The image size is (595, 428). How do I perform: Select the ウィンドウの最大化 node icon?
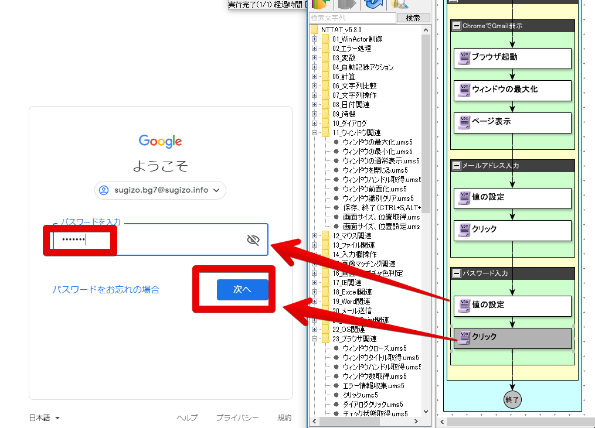coord(464,90)
